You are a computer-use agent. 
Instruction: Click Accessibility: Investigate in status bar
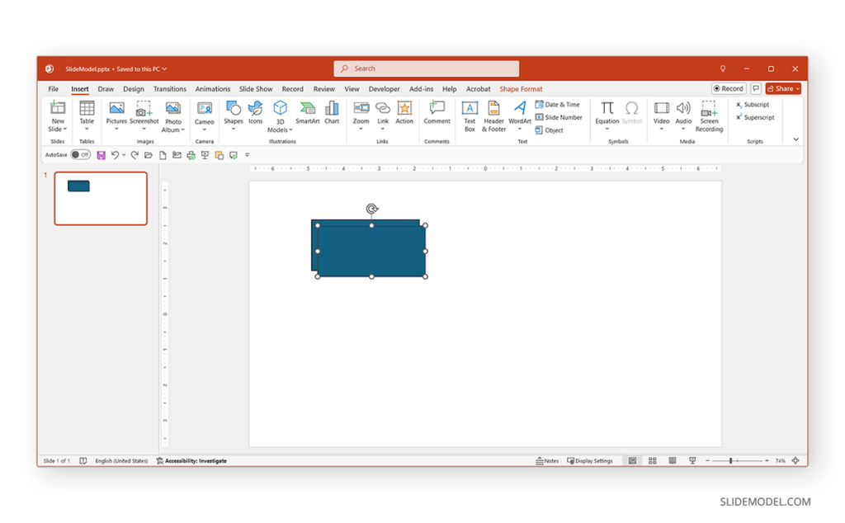pos(191,461)
